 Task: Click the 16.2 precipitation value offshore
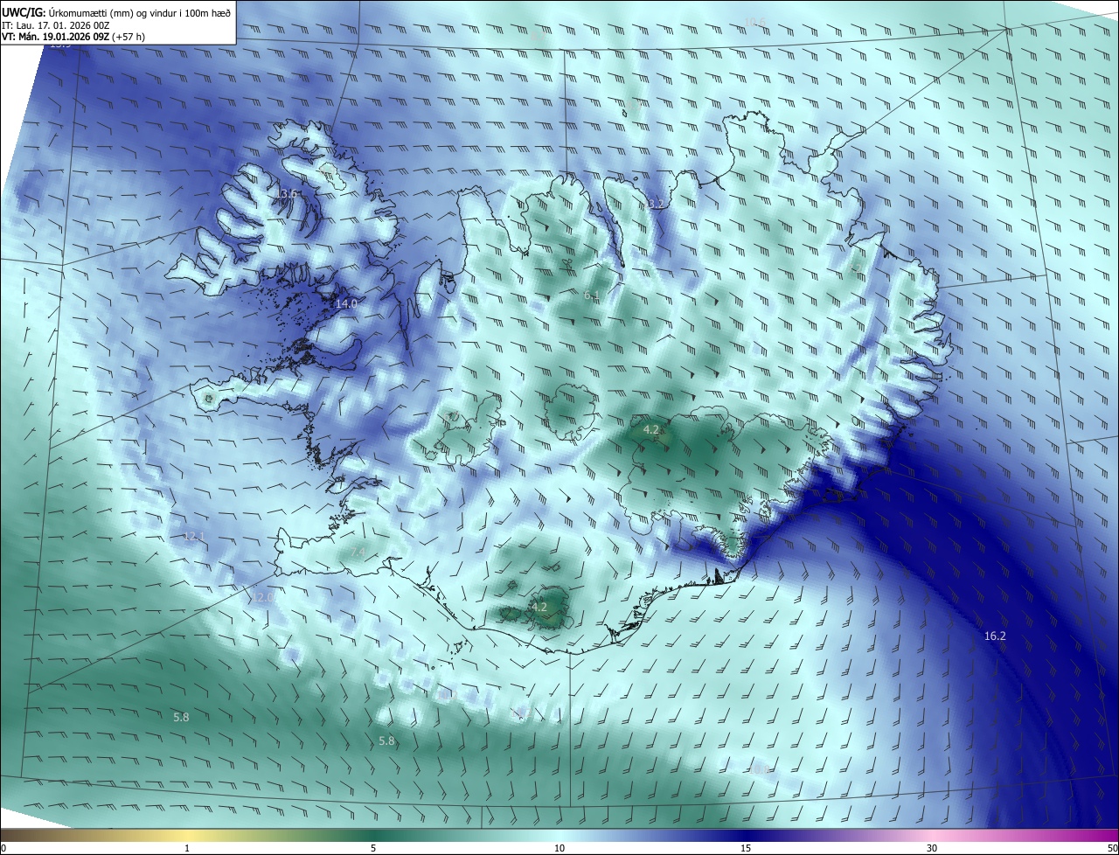tap(995, 636)
